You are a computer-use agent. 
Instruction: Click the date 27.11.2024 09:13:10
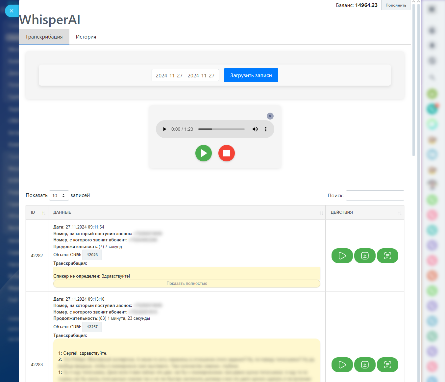pyautogui.click(x=85, y=299)
